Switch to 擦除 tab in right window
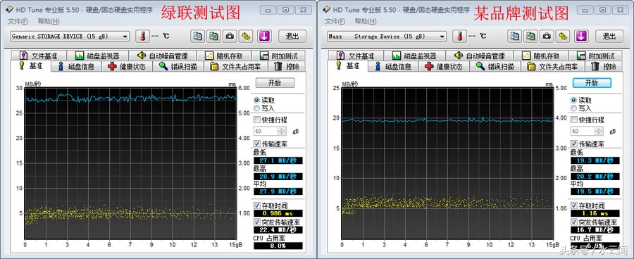Viewport: 634px width, 259px height. pyautogui.click(x=604, y=67)
